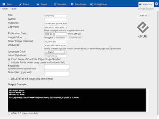The image size is (159, 119).
Task: Click the 'ePub Export' title text
Action: pyautogui.click(x=146, y=9)
